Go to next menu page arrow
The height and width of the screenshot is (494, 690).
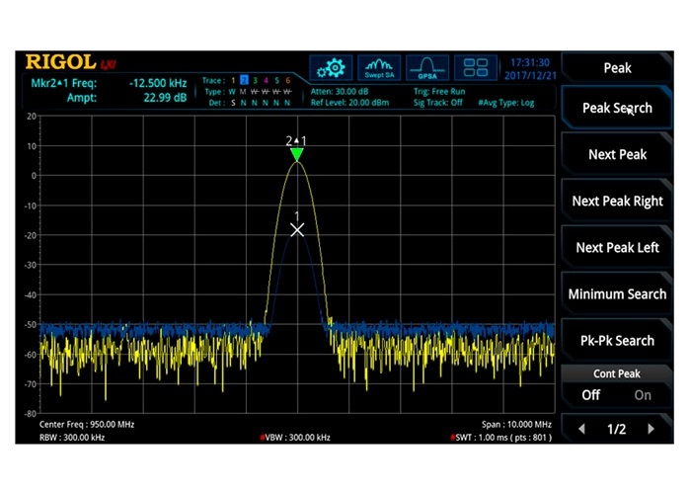[x=651, y=429]
